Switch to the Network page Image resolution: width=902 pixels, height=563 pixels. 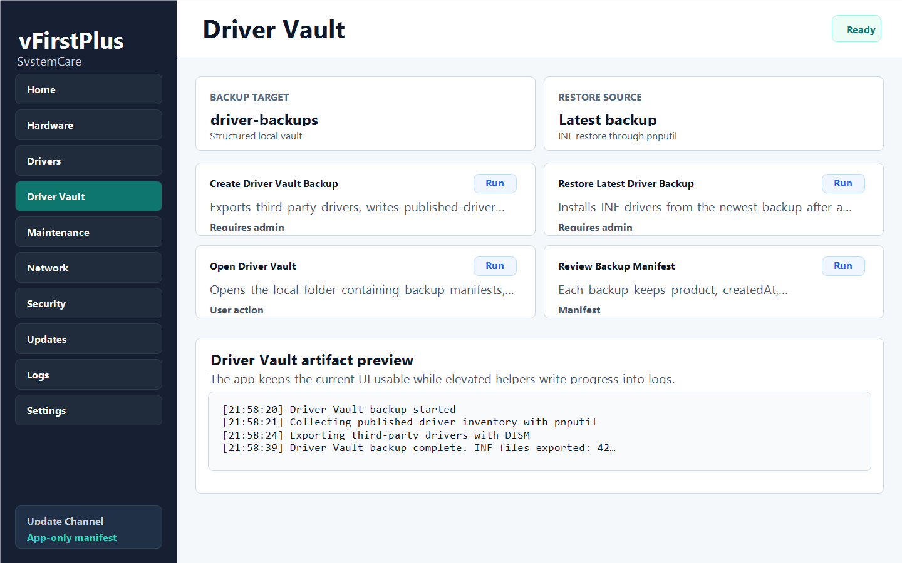pos(88,268)
